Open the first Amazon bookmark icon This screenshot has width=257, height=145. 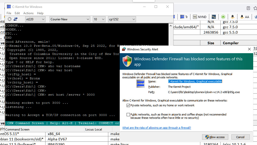pyautogui.click(x=232, y=17)
